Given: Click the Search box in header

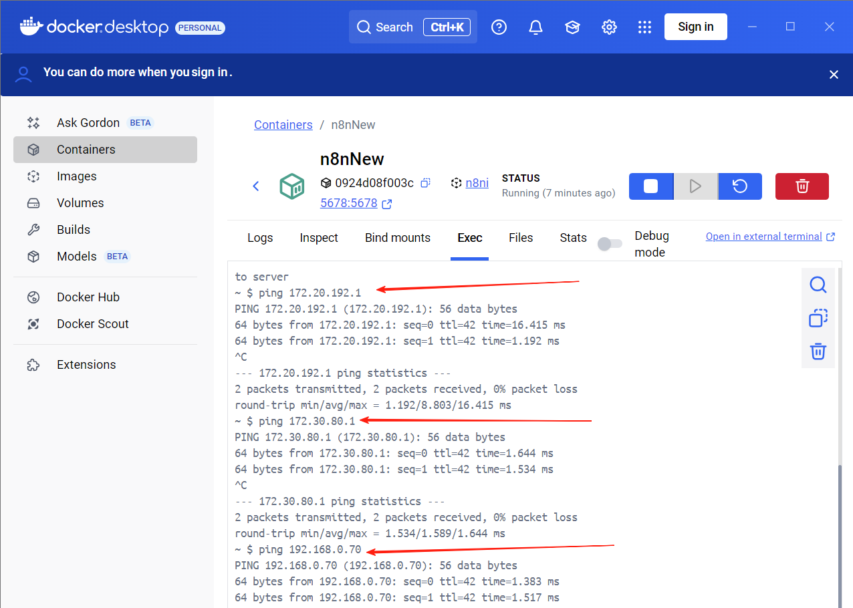Looking at the screenshot, I should coord(413,27).
